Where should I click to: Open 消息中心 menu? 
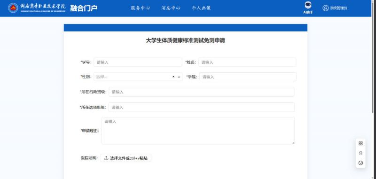[171, 8]
